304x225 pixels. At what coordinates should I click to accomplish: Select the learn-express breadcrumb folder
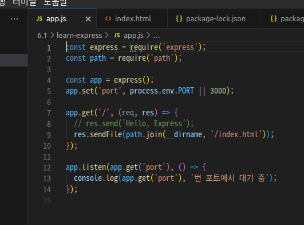[x=80, y=36]
